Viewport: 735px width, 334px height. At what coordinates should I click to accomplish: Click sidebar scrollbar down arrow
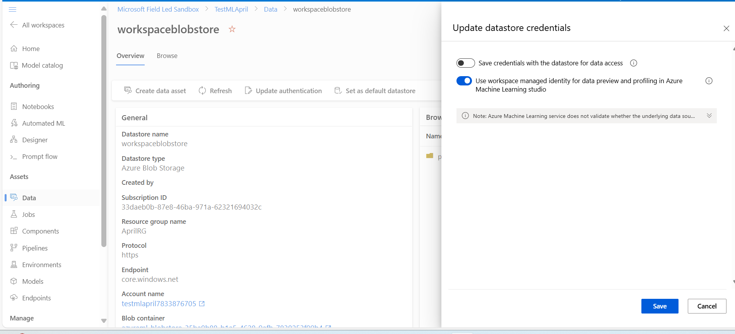(x=104, y=320)
